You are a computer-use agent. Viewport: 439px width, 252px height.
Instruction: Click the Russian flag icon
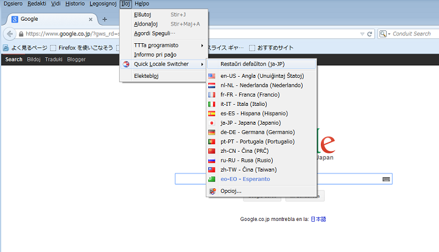(x=212, y=161)
